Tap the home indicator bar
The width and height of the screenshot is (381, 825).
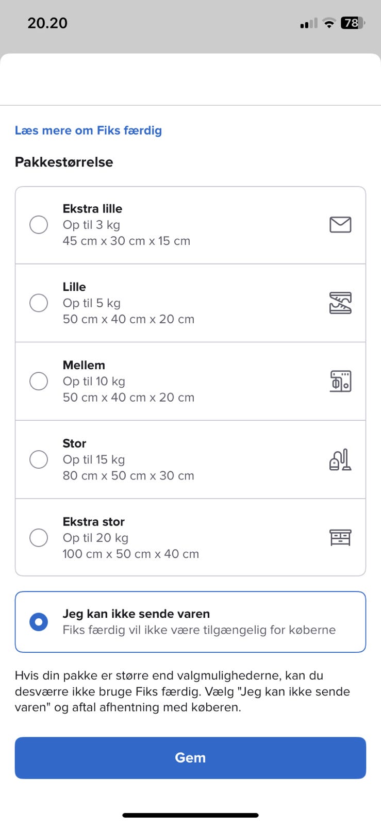190,815
